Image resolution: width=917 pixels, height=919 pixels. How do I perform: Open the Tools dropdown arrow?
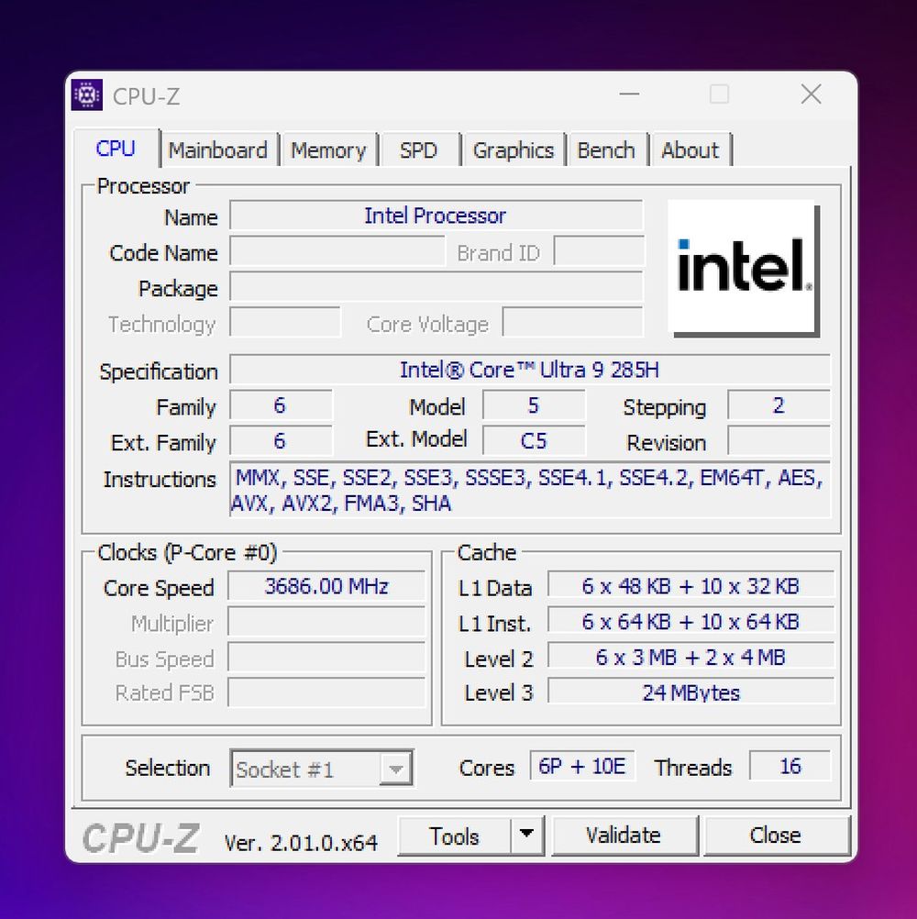pyautogui.click(x=525, y=836)
